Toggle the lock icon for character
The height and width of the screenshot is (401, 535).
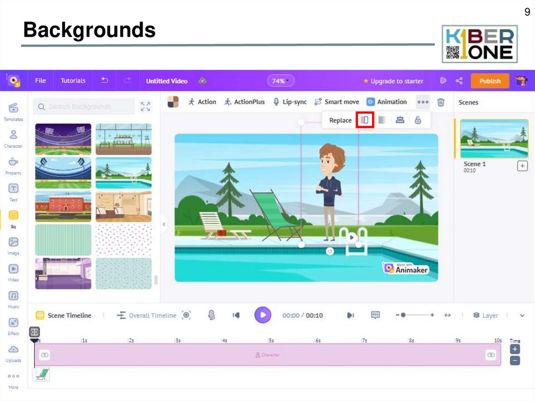(x=417, y=120)
